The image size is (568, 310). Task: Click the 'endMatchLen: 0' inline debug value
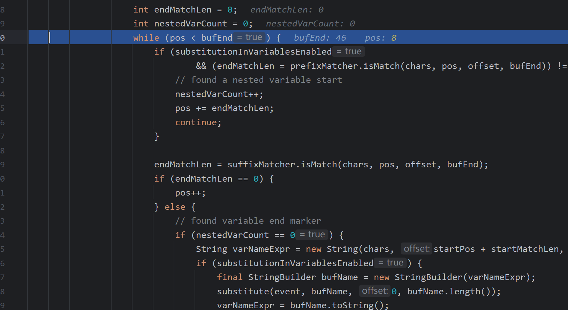pos(287,10)
